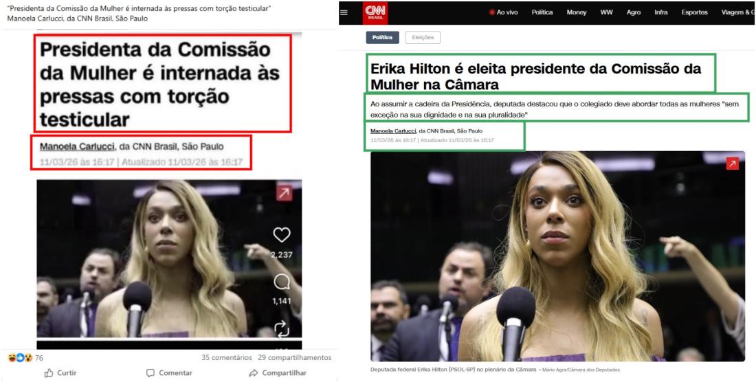
Task: Click the Manoela Carlucci author link in the right article
Action: [392, 131]
